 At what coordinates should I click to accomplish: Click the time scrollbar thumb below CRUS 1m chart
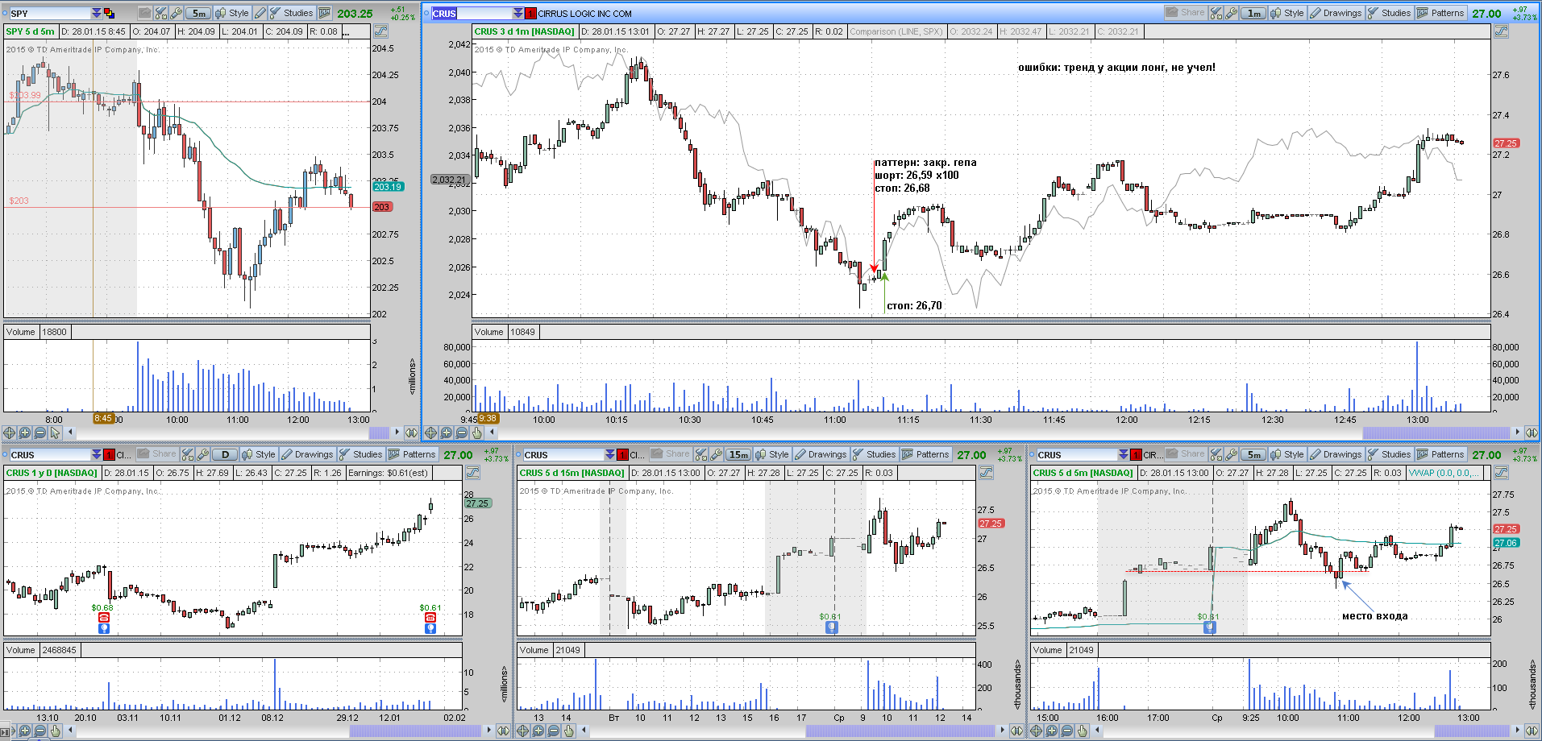(x=1436, y=433)
